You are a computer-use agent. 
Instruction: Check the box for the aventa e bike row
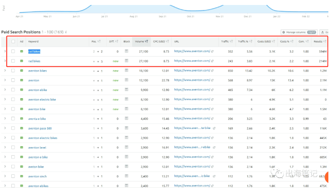click(13, 119)
